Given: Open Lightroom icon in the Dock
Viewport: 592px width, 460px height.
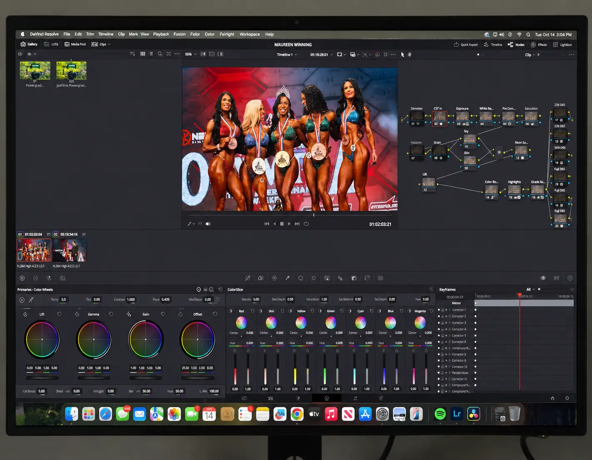Looking at the screenshot, I should click(x=457, y=414).
